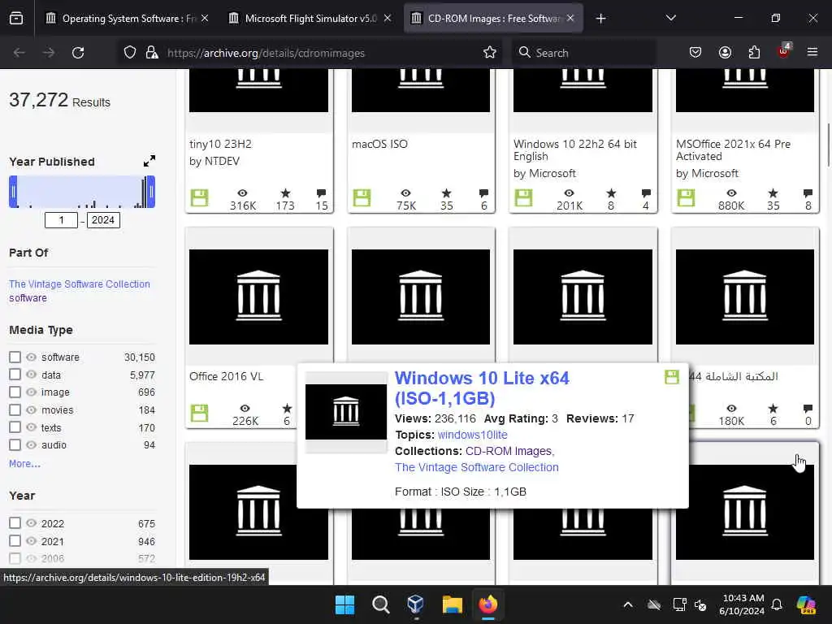Open the tiny10 23H2 item title

click(x=221, y=144)
